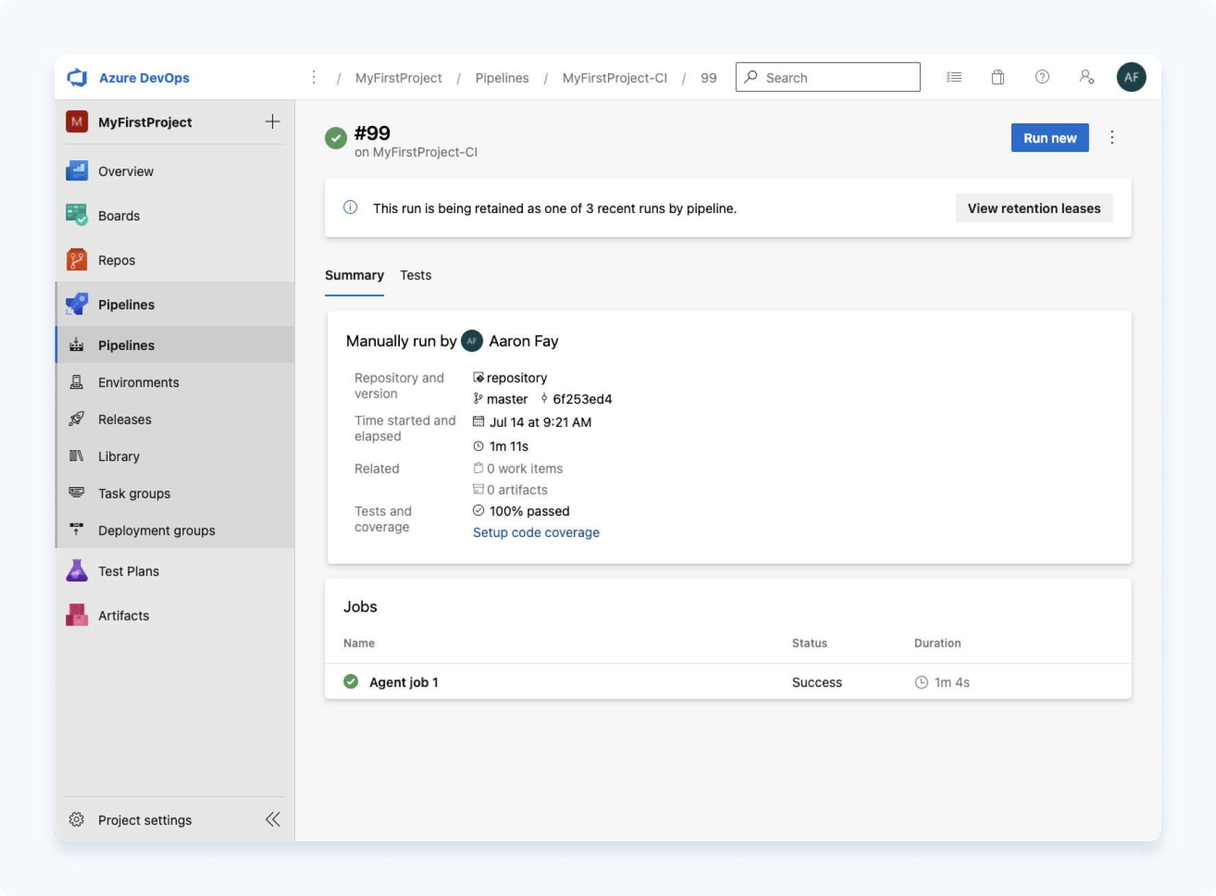Click the Run new button
Viewport: 1216px width, 896px height.
click(x=1049, y=138)
